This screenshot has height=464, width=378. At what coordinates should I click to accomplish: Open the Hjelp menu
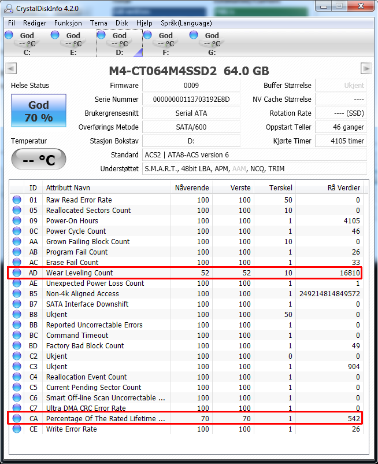click(144, 23)
